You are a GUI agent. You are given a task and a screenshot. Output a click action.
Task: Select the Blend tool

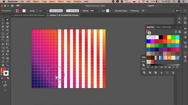pos(7,55)
